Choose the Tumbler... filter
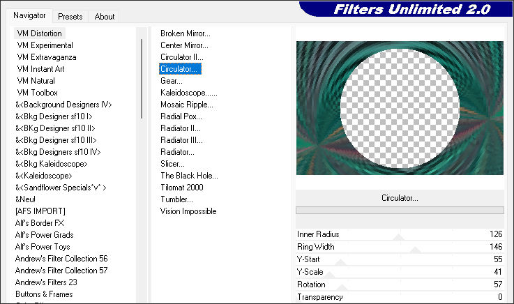Screen dimensions: 514x304 (x=176, y=199)
